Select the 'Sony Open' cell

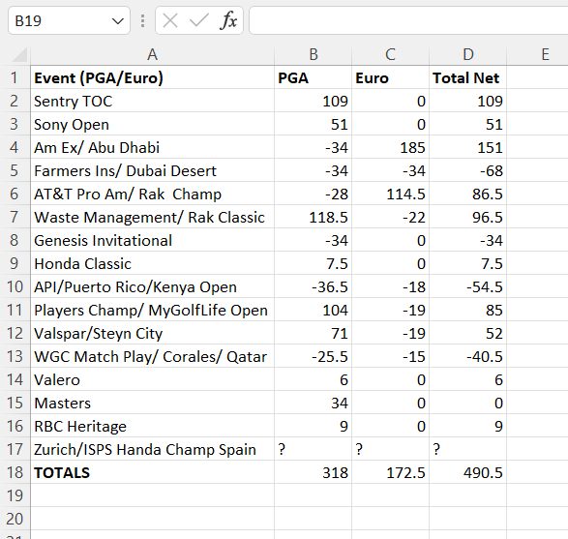coord(153,124)
